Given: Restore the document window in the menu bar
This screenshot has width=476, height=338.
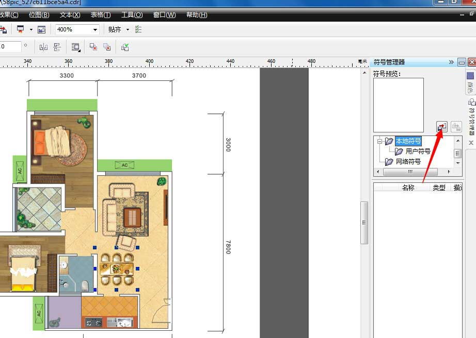Looking at the screenshot, I should tap(471, 14).
